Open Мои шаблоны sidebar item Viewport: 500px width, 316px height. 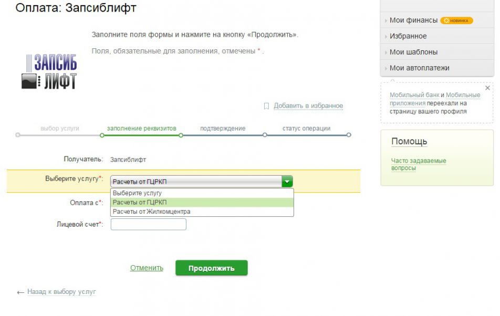[413, 52]
